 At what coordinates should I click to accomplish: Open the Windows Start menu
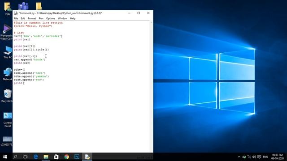click(x=5, y=157)
